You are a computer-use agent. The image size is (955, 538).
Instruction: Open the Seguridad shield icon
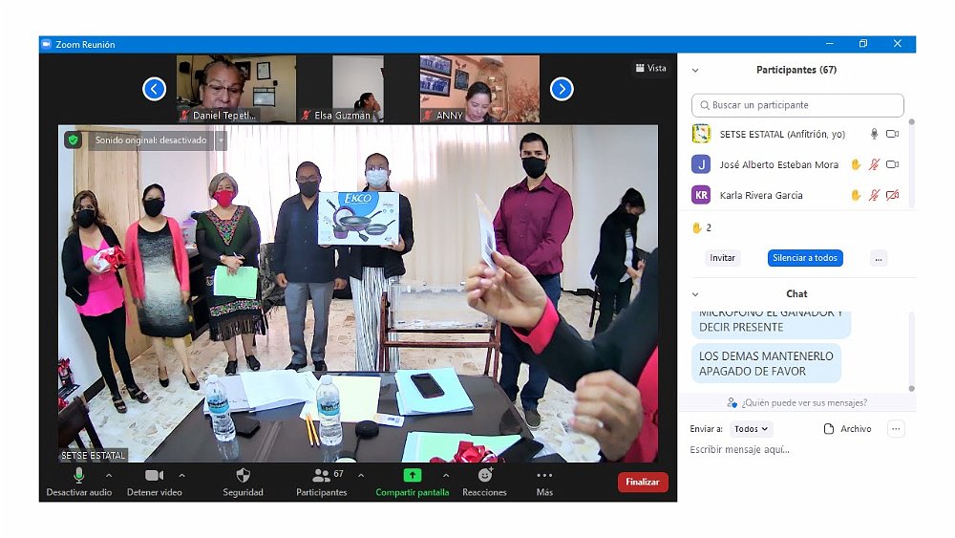(243, 475)
